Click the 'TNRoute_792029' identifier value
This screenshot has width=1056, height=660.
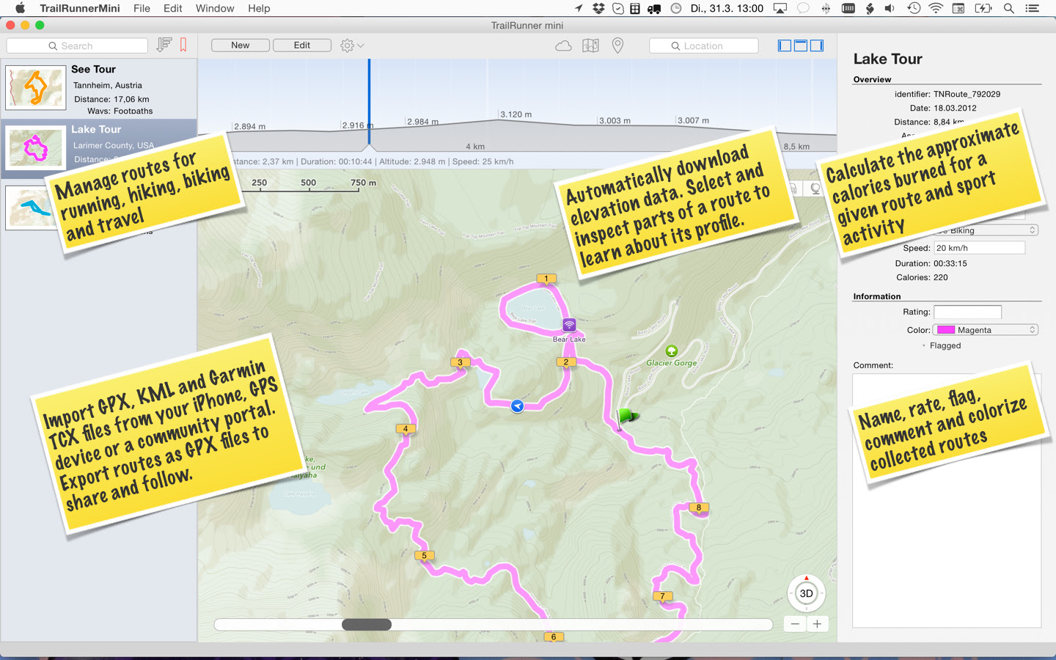point(967,94)
